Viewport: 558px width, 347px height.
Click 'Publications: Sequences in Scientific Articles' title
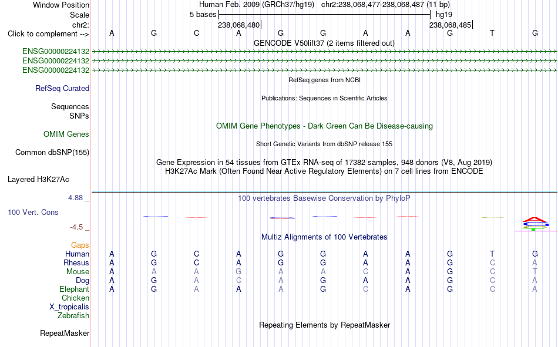324,98
